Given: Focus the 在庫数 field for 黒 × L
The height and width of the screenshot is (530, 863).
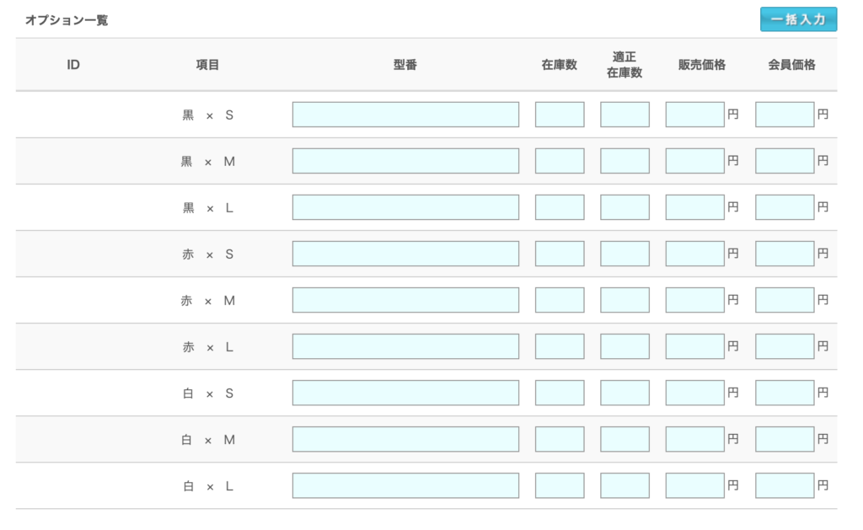Looking at the screenshot, I should (x=560, y=207).
